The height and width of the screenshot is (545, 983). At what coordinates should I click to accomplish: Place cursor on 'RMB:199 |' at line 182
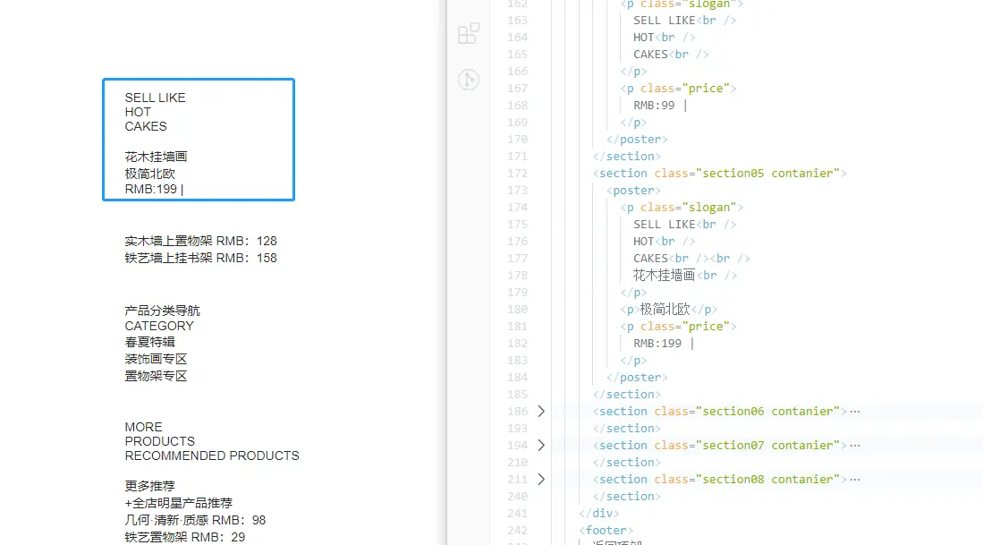coord(664,343)
